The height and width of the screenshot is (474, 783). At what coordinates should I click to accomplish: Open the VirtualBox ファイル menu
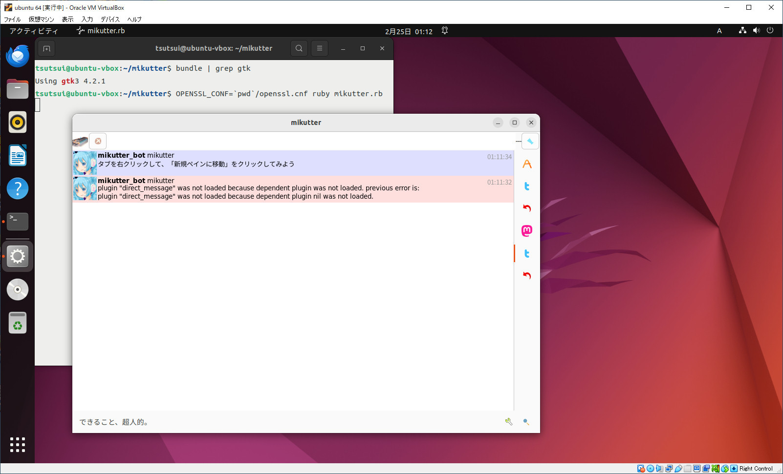coord(12,20)
